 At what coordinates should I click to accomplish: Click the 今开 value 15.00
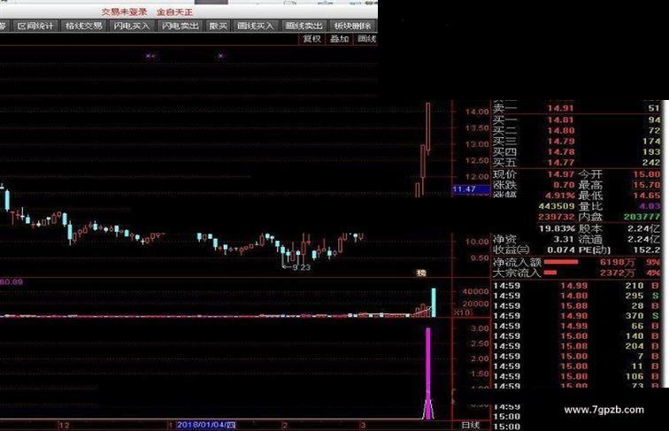point(647,174)
